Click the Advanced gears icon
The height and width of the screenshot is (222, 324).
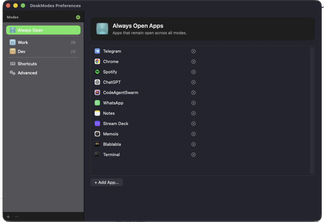pos(12,73)
